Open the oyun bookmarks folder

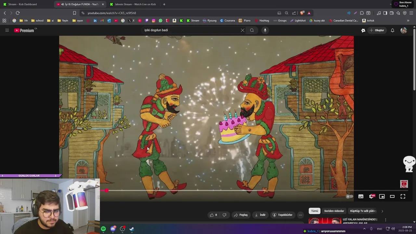78,20
